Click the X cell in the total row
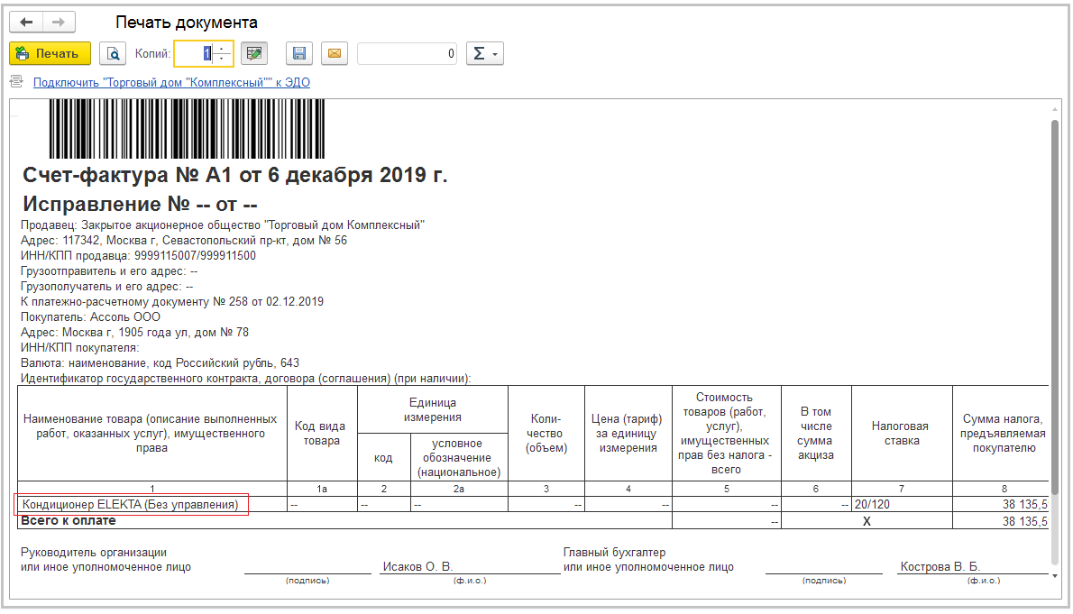The image size is (1073, 614). click(867, 522)
